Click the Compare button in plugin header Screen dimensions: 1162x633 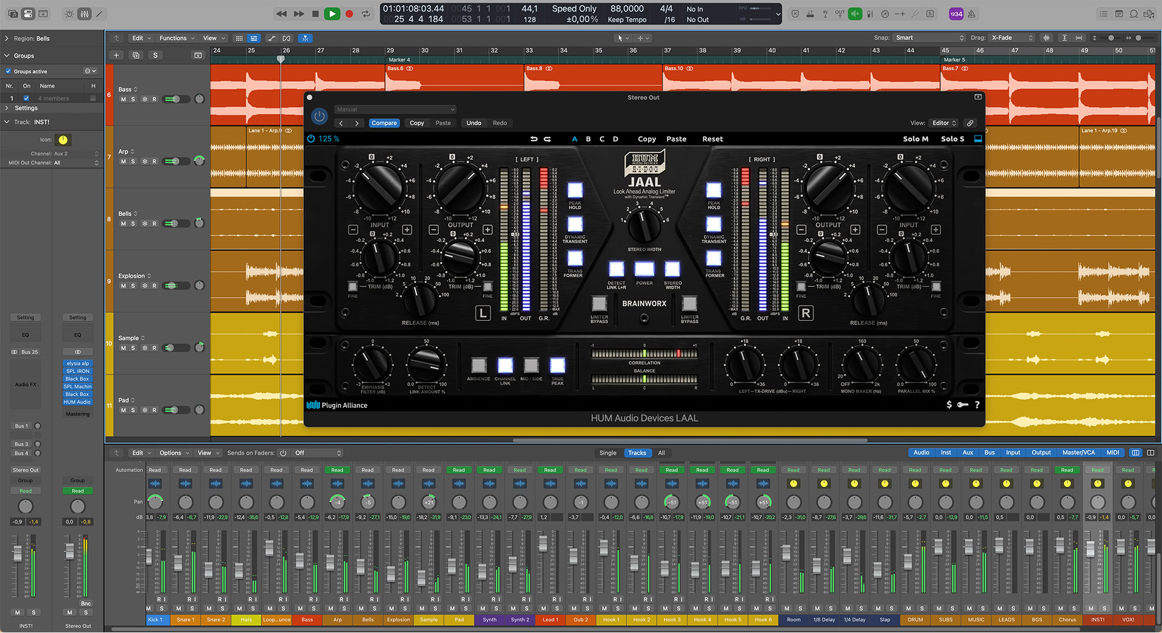384,123
